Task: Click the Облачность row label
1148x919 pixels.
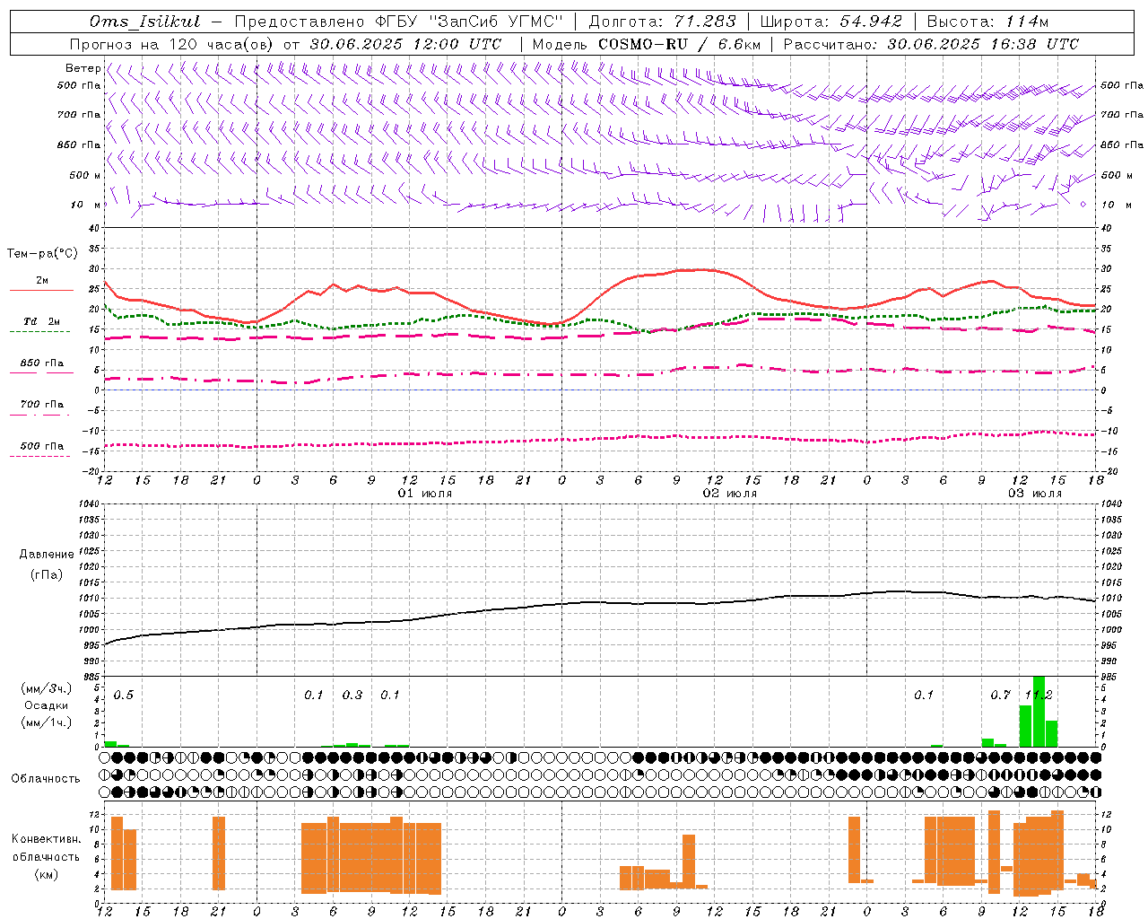Action: [46, 779]
